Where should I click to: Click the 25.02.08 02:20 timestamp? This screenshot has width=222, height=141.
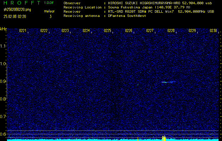[16, 16]
